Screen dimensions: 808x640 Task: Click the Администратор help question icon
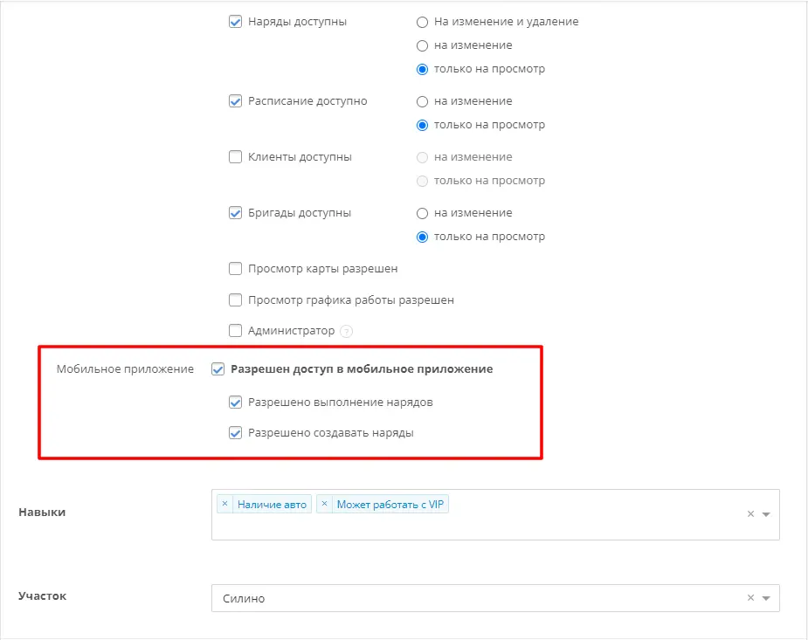(x=347, y=331)
